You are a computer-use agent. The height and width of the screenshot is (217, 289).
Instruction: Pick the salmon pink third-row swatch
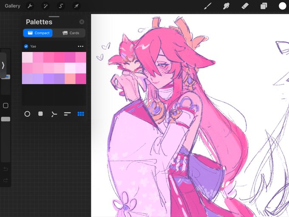70,79
